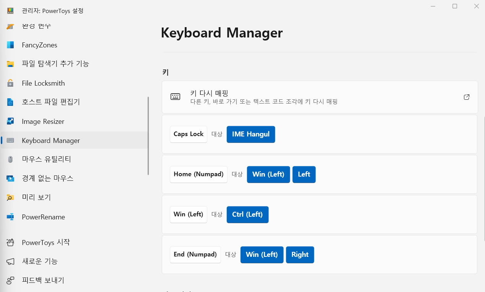Click the IME Hangul mapping chip
The height and width of the screenshot is (292, 485).
click(251, 134)
